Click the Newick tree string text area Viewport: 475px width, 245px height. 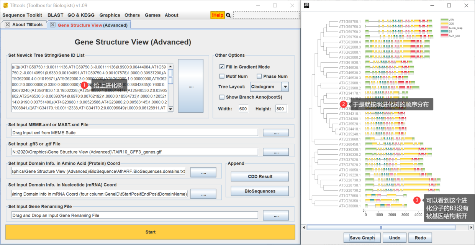coord(90,88)
